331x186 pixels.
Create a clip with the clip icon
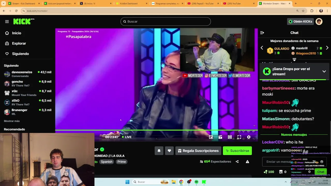220,137
